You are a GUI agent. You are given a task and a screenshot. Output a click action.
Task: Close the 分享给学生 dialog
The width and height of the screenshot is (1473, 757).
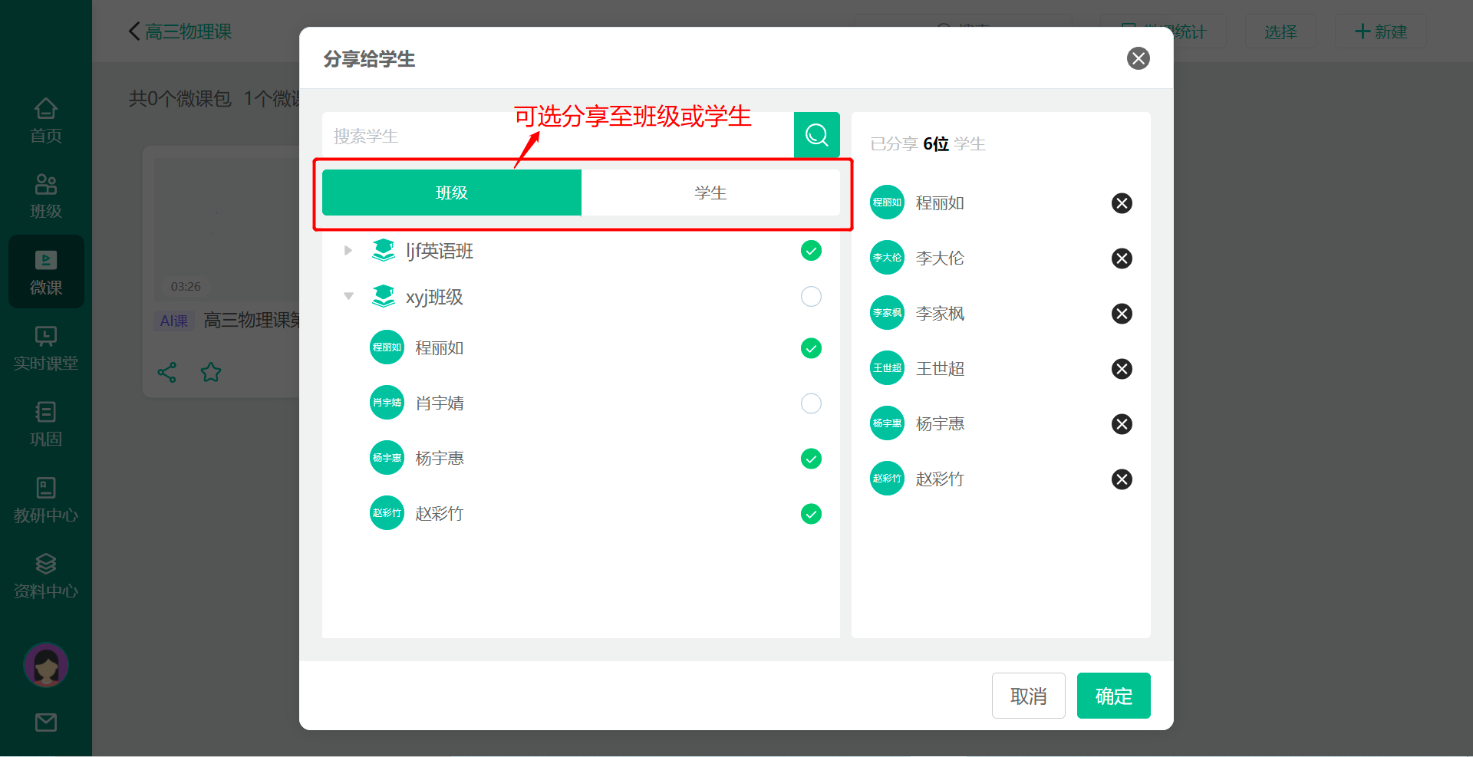(x=1138, y=58)
